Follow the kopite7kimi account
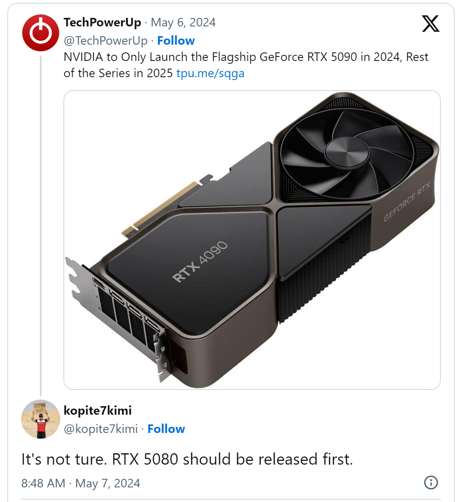The image size is (462, 502). [x=166, y=428]
